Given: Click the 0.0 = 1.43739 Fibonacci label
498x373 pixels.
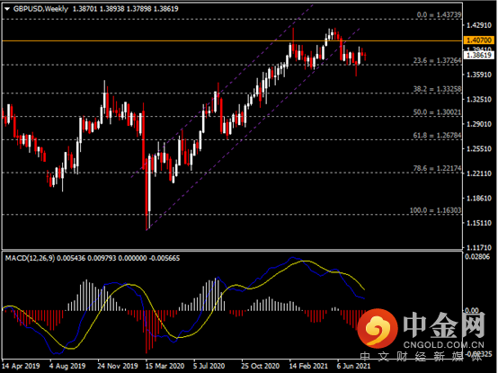Looking at the screenshot, I should click(x=439, y=14).
